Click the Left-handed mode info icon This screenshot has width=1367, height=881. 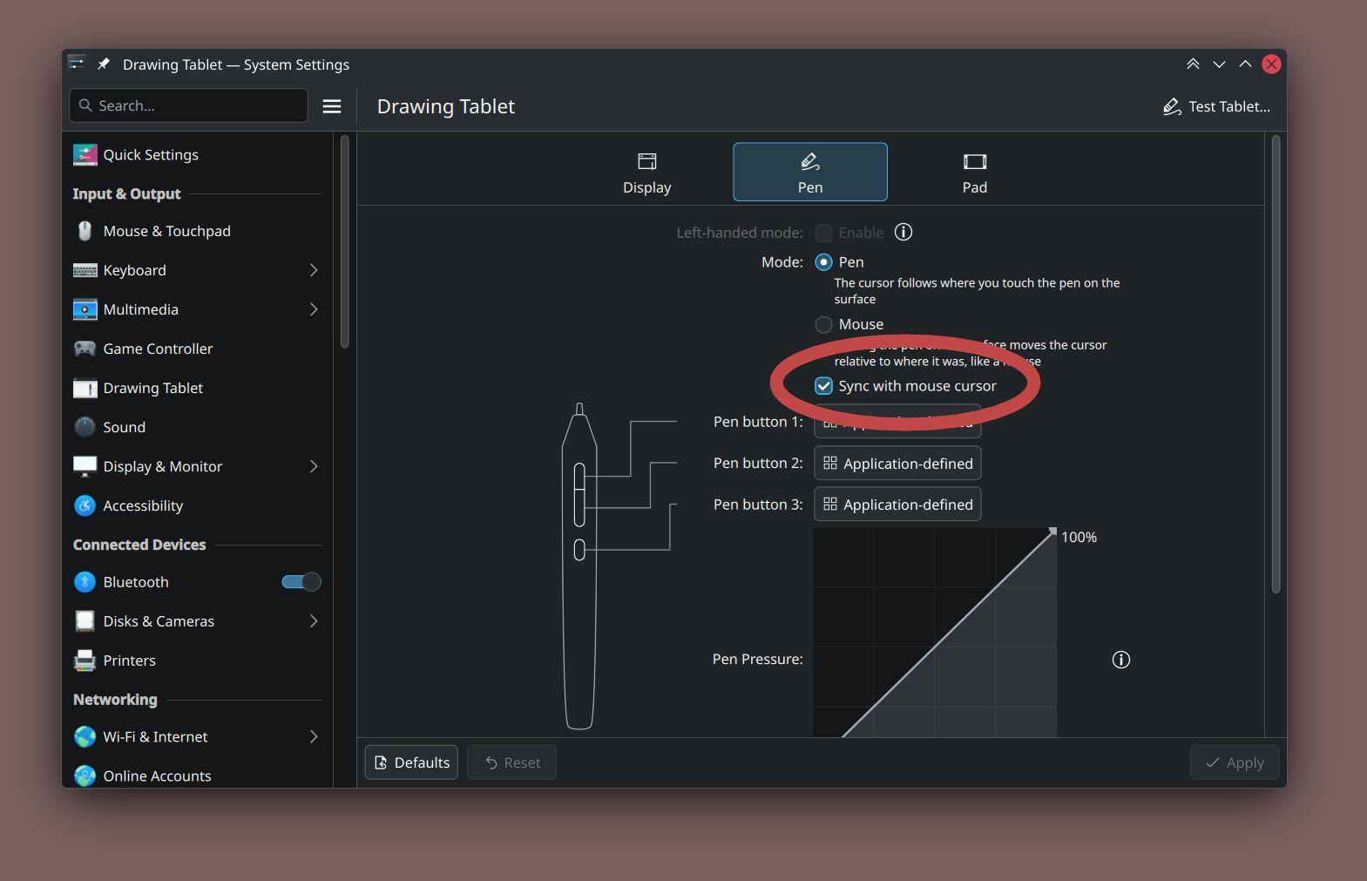click(x=903, y=233)
